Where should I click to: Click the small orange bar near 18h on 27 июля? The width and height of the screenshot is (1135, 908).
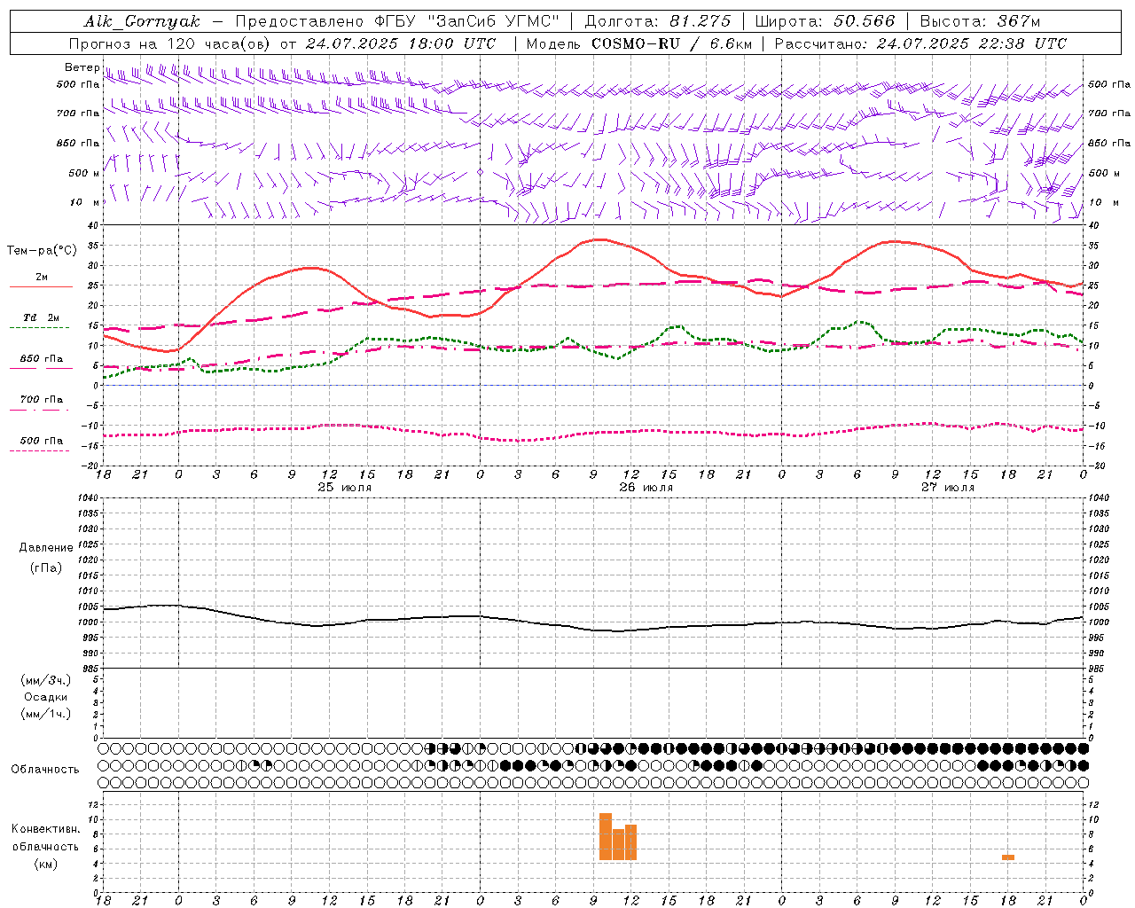pyautogui.click(x=1008, y=857)
